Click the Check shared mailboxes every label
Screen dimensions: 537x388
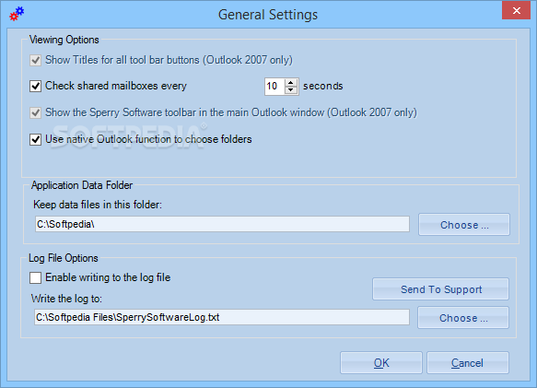(x=116, y=86)
